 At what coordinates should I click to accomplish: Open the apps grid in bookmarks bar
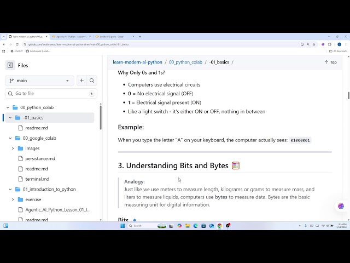pos(4,51)
